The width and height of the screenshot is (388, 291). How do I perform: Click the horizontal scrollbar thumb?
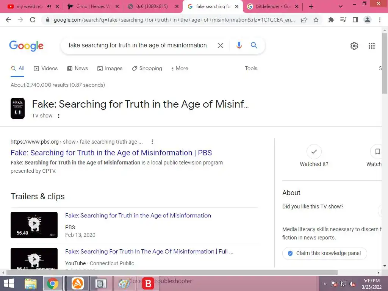(x=172, y=272)
